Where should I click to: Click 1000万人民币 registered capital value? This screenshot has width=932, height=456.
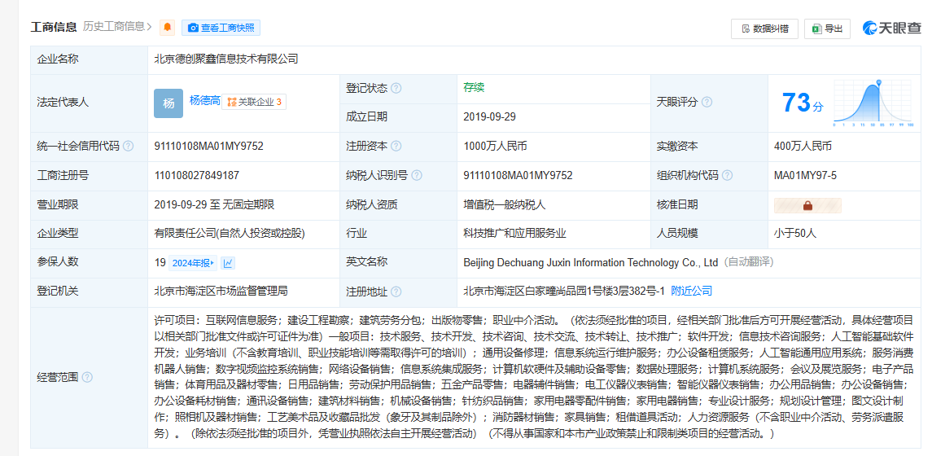(x=496, y=147)
